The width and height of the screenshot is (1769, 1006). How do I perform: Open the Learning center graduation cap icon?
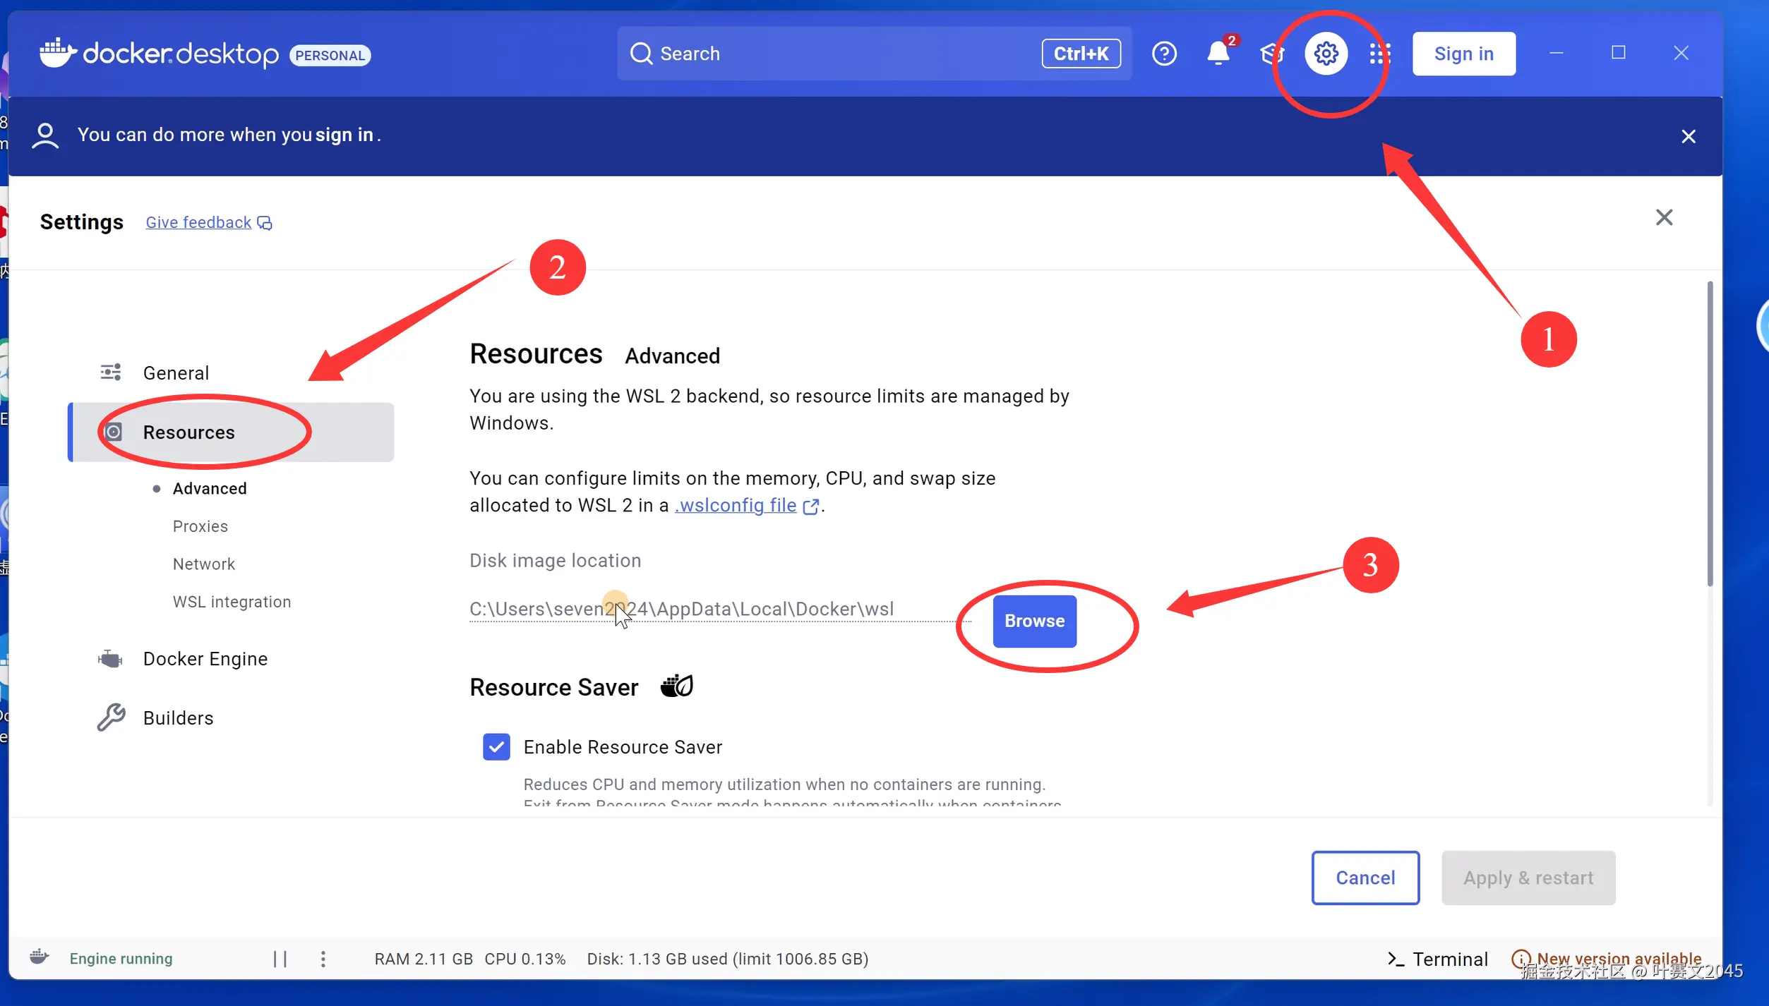[1271, 54]
